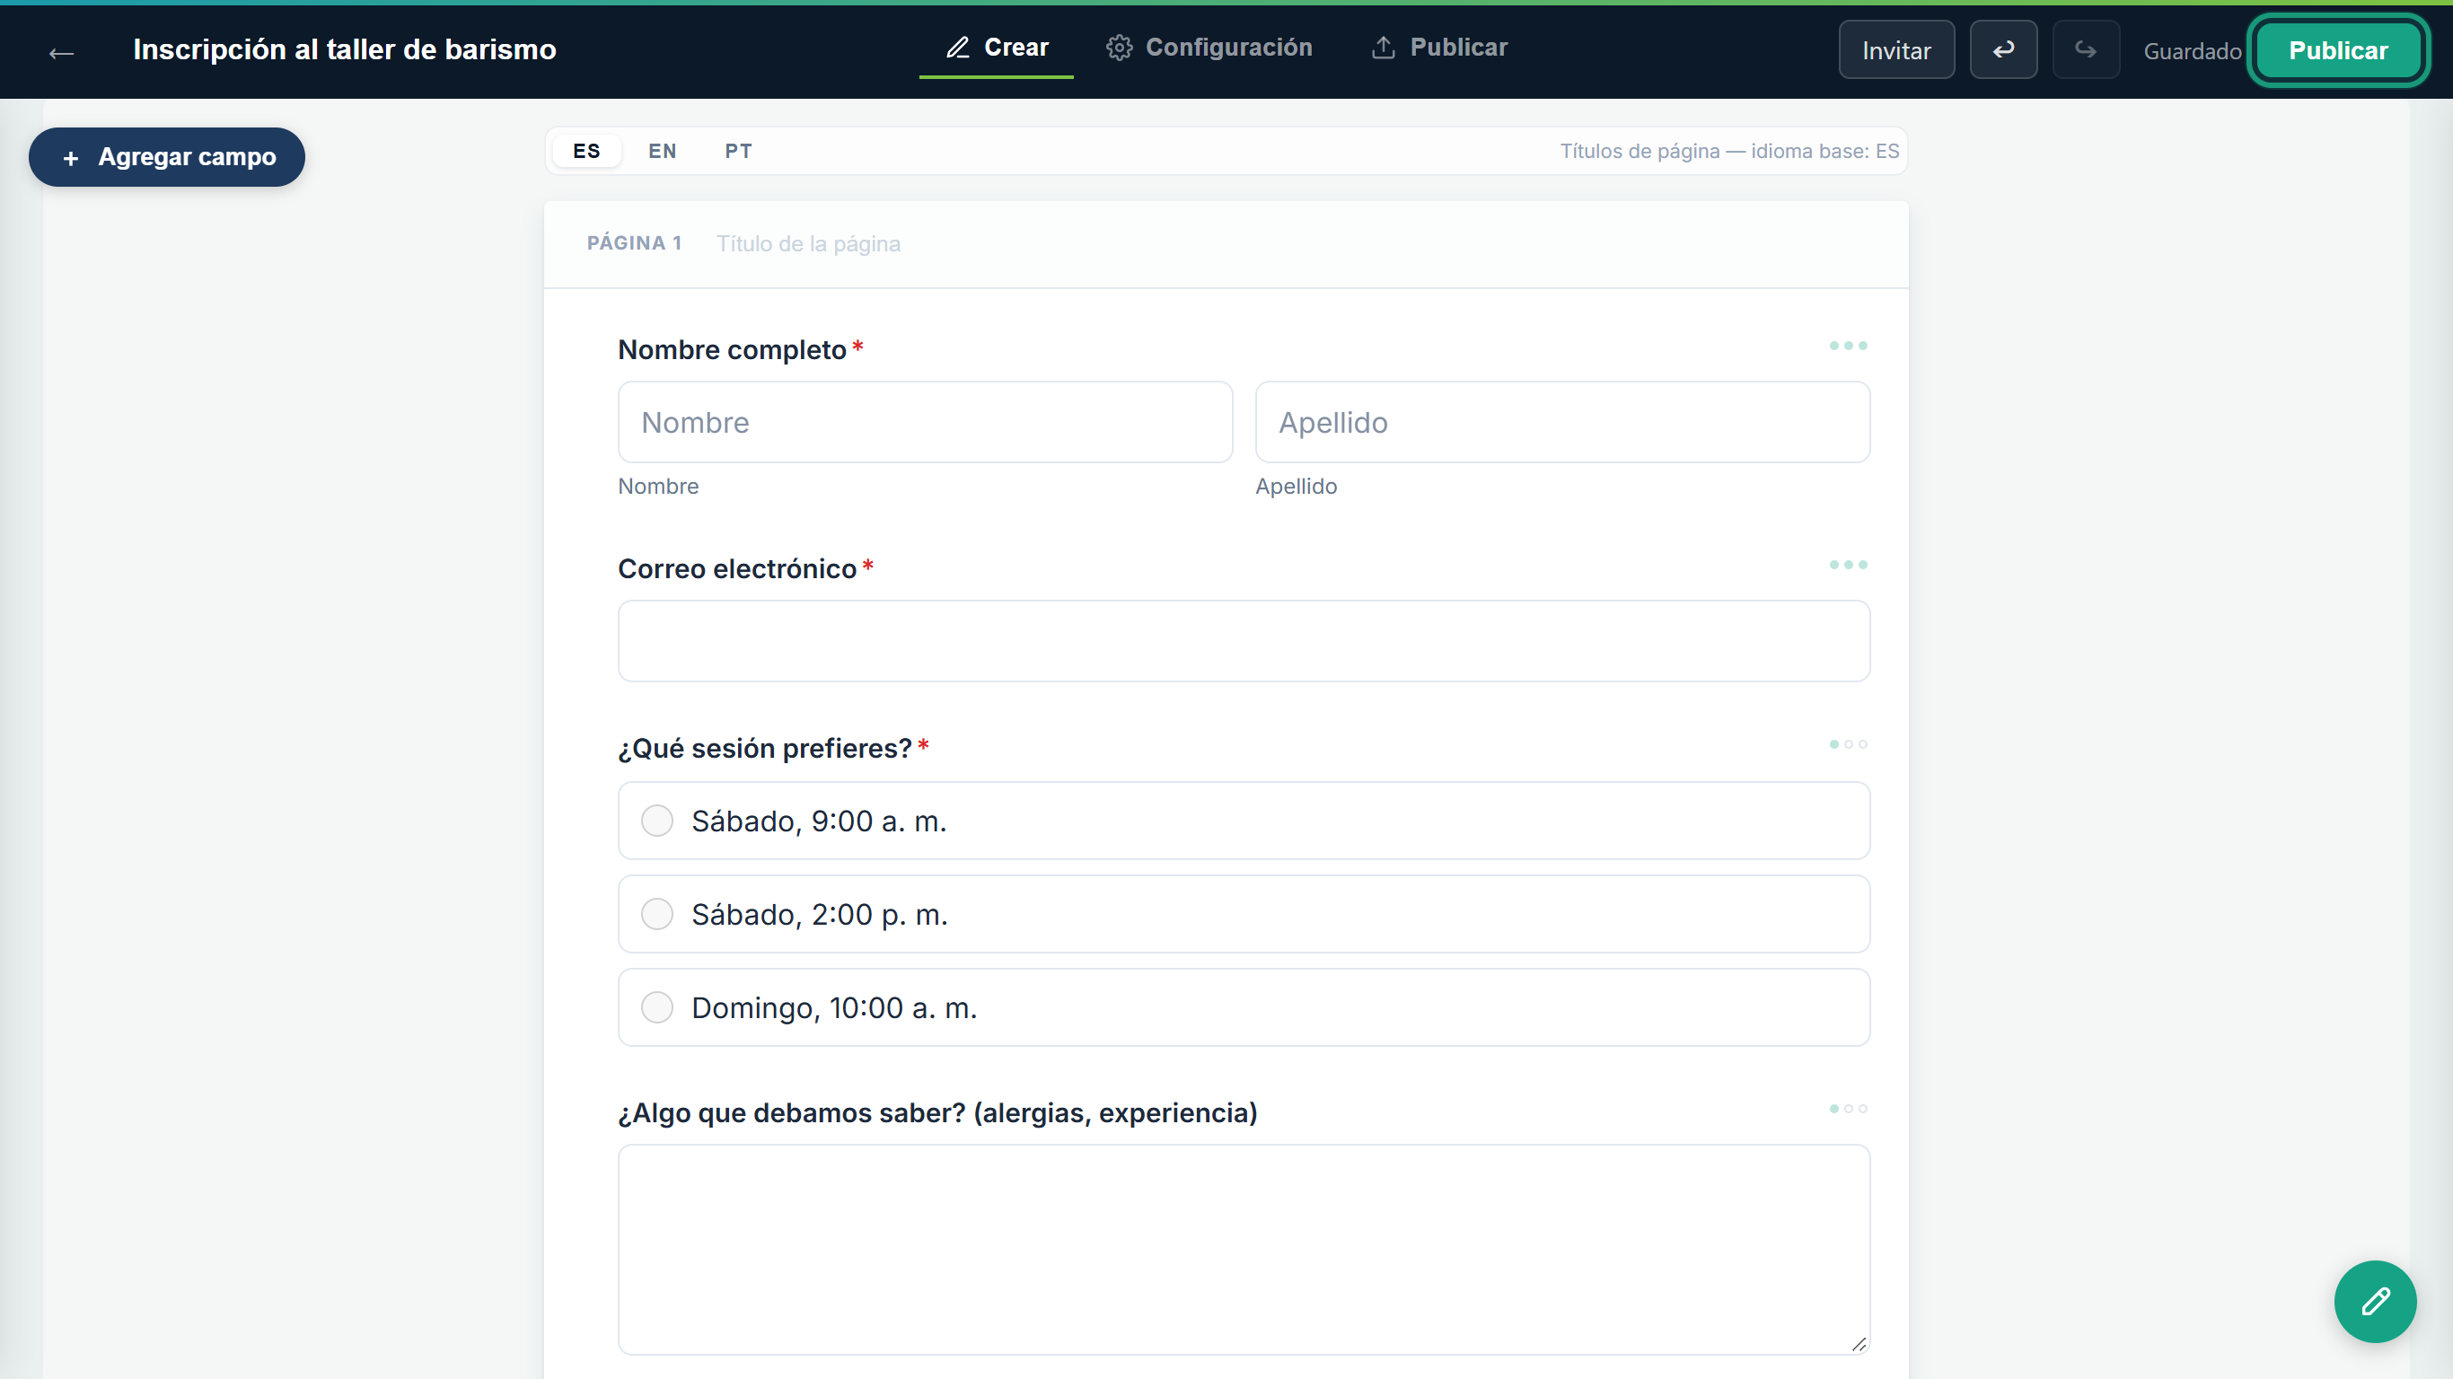Open options menu for Nombre completo field
Screen dimensions: 2453x1379
tap(1847, 346)
